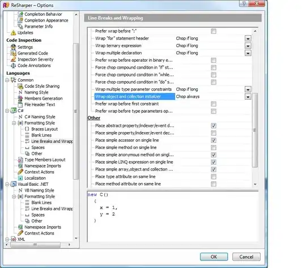Viewport: 306px width, 268px height.
Task: Toggle 'Prefer wrap before ":"' checkbox
Action: pos(214,31)
